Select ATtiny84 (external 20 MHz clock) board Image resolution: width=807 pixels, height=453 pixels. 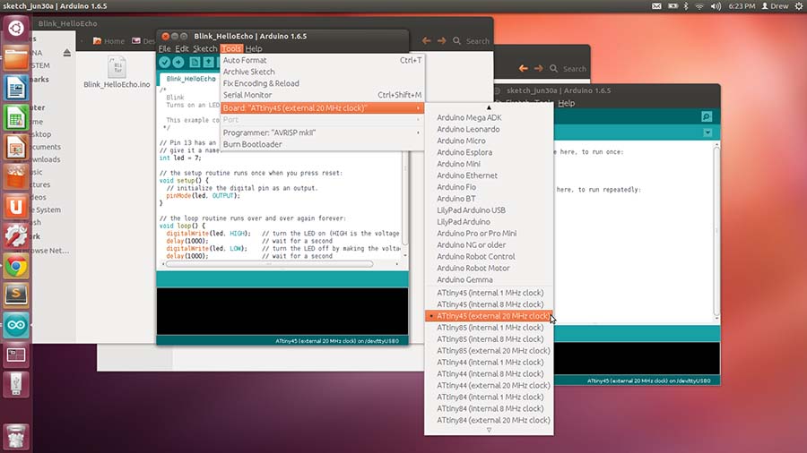click(489, 420)
